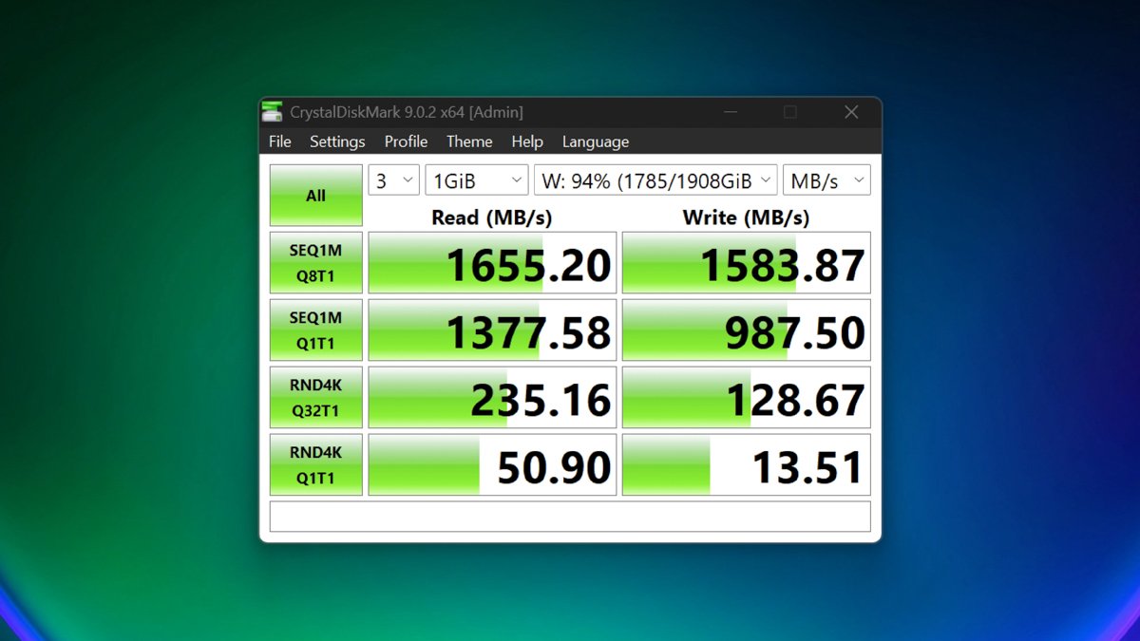This screenshot has height=641, width=1140.
Task: Open the Profile menu
Action: pos(406,141)
